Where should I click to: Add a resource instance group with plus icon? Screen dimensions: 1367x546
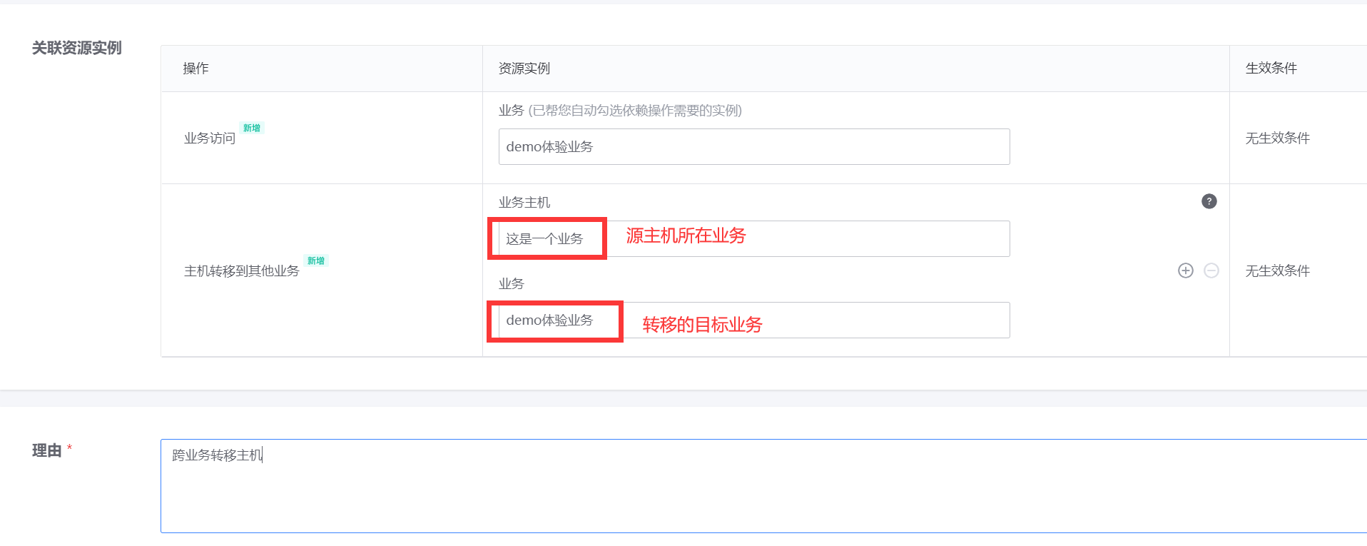click(1186, 271)
